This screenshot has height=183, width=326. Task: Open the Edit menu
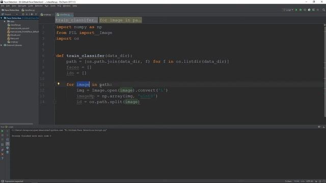[8, 6]
